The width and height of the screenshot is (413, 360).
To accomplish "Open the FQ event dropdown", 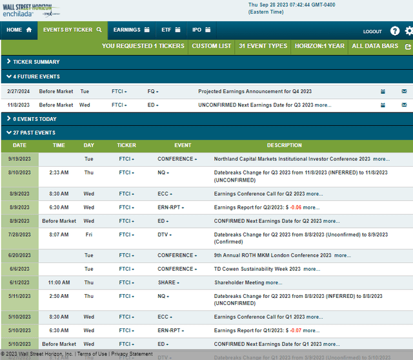I will point(153,92).
